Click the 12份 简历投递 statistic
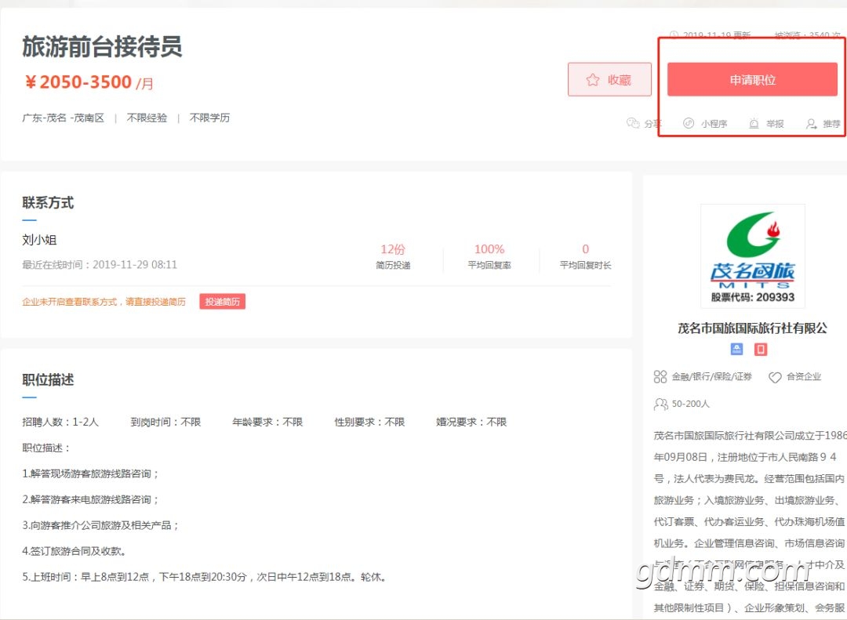847x620 pixels. [393, 256]
